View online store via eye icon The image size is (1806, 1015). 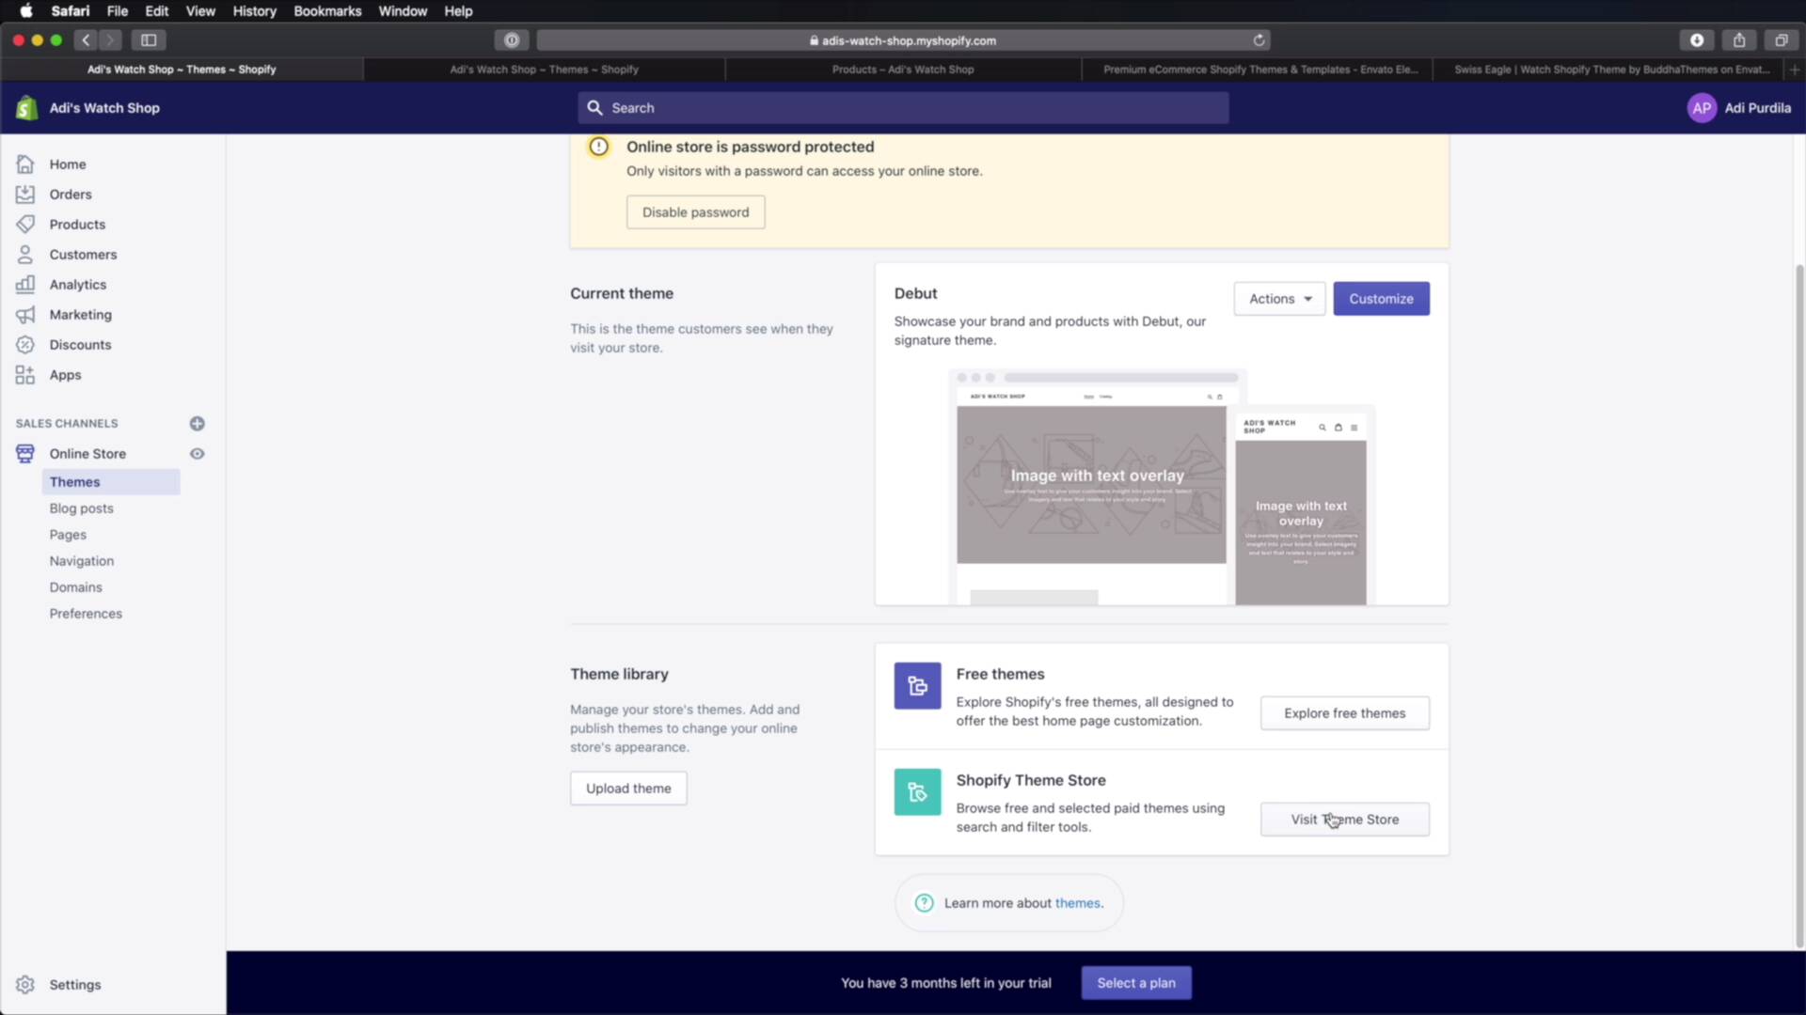pyautogui.click(x=197, y=454)
